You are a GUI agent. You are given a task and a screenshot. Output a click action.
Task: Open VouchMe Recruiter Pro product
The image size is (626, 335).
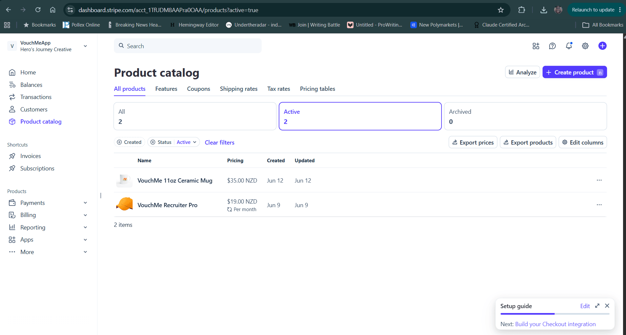pyautogui.click(x=167, y=205)
